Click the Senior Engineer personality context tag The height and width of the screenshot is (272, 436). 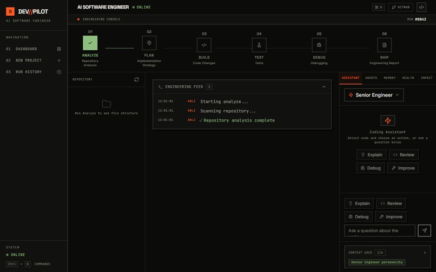(377, 262)
